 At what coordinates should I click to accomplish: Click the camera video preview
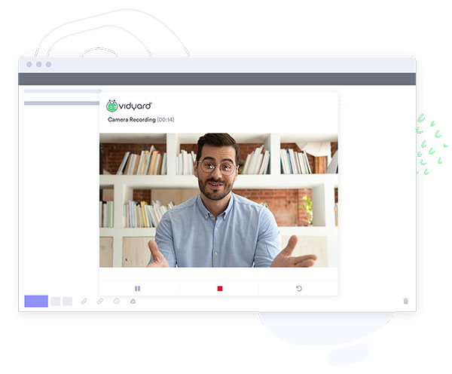218,200
